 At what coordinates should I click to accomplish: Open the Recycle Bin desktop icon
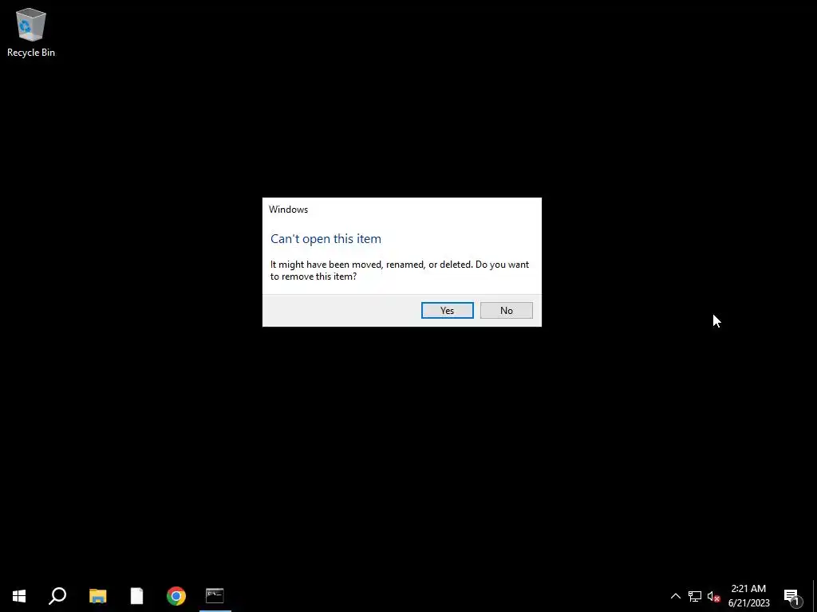[31, 32]
